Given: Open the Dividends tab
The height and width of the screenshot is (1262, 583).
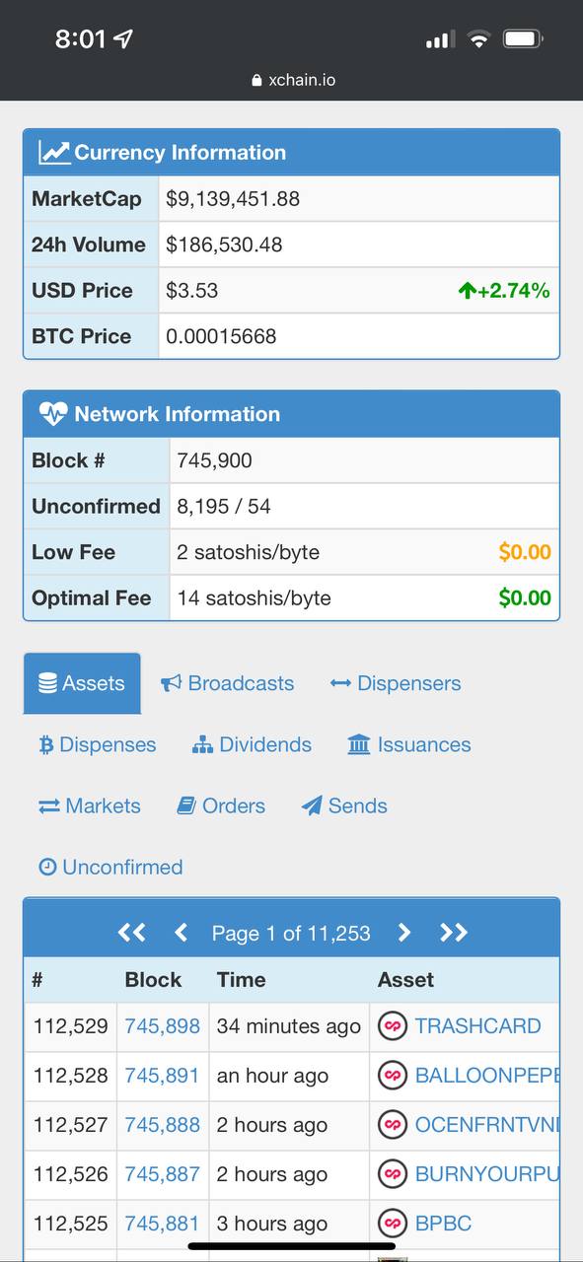Looking at the screenshot, I should tap(253, 744).
